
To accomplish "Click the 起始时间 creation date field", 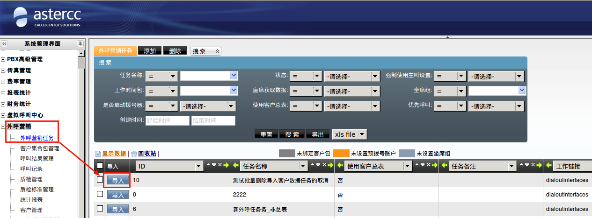I will click(167, 120).
